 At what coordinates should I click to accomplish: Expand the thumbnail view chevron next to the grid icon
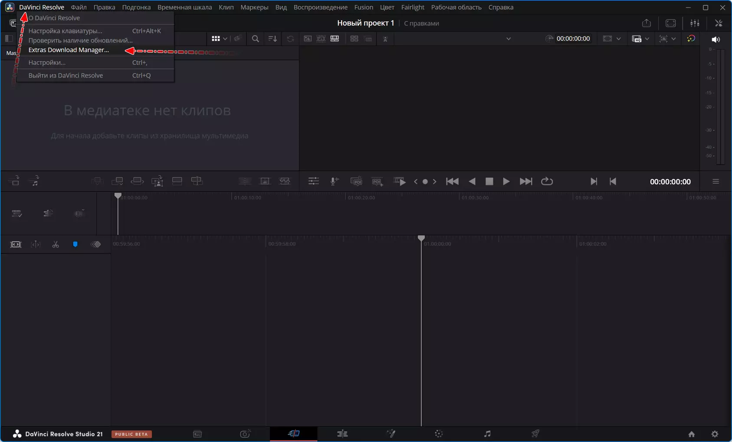point(225,39)
